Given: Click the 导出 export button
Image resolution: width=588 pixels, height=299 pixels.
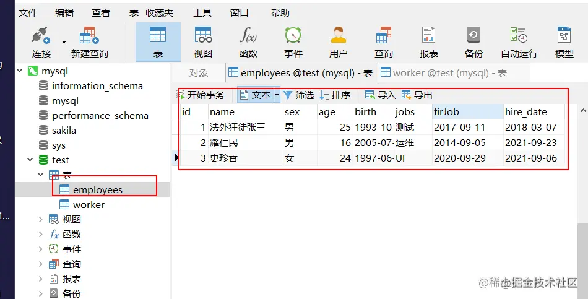Looking at the screenshot, I should (417, 95).
